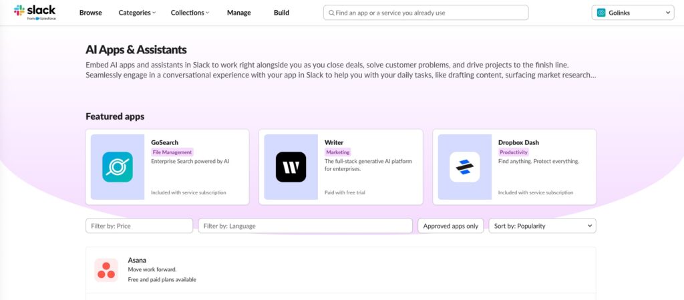Click the File Management category tag
The height and width of the screenshot is (300, 684).
172,152
